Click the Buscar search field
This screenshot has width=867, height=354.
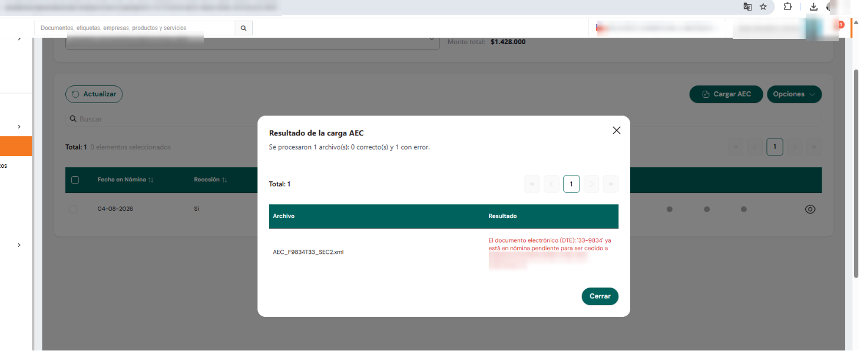click(x=443, y=118)
